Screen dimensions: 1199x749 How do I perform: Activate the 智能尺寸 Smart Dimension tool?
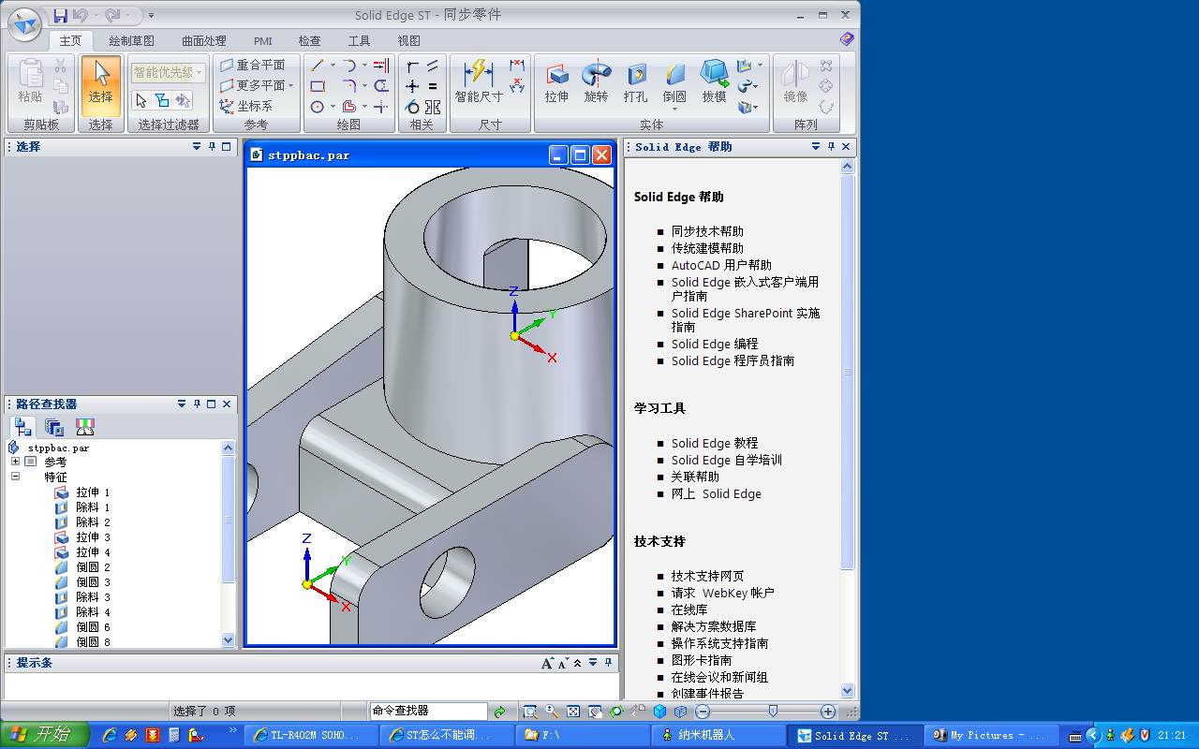(x=479, y=82)
